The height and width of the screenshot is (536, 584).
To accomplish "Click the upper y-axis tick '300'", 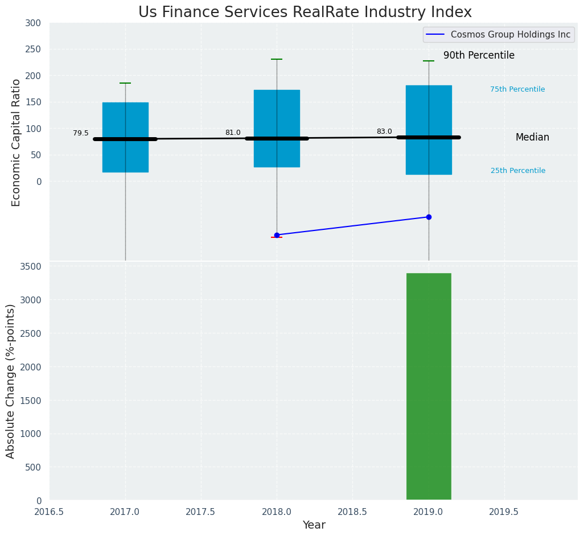I will point(32,23).
